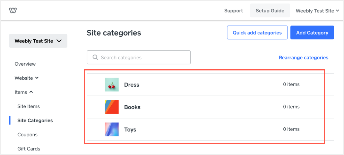This screenshot has width=344, height=155.
Task: Open the sidebar Weebly Test Site selector
Action: [x=38, y=41]
